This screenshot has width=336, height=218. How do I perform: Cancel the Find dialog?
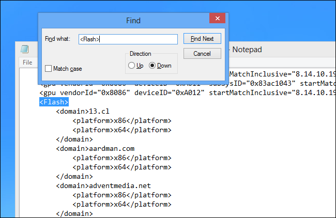(x=202, y=54)
